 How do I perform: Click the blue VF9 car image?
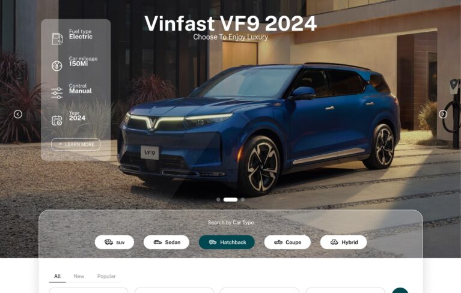(x=258, y=129)
